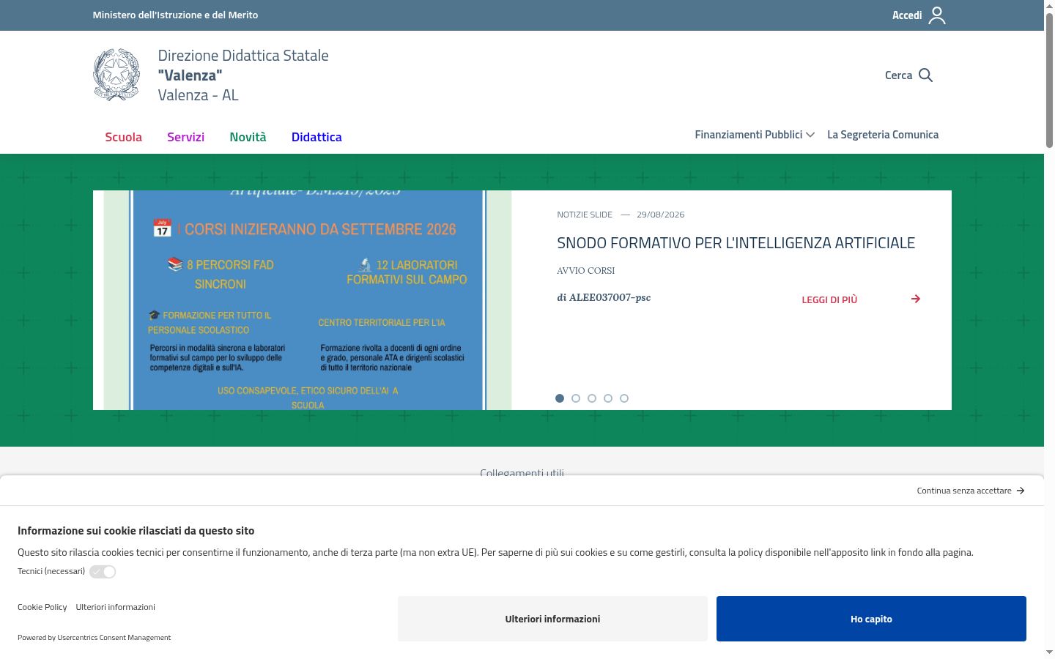This screenshot has height=659, width=1055.
Task: Select the third carousel slide dot
Action: pos(592,398)
